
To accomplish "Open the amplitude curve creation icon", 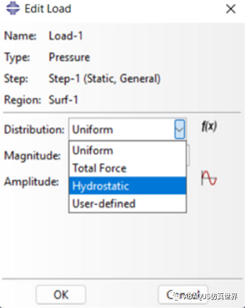I will click(209, 178).
